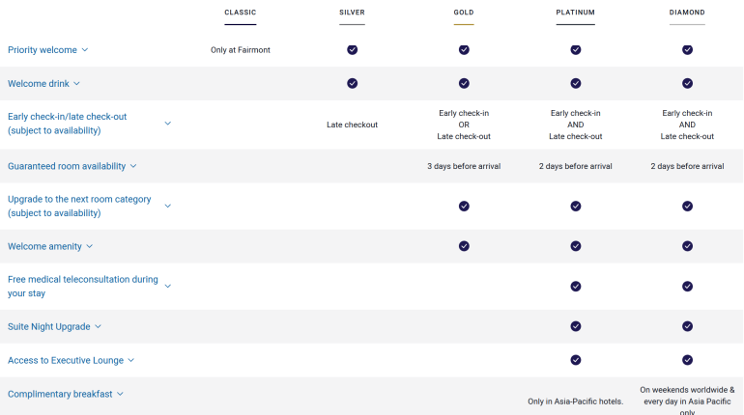Image resolution: width=744 pixels, height=415 pixels.
Task: Expand the Welcome drink details
Action: point(77,83)
